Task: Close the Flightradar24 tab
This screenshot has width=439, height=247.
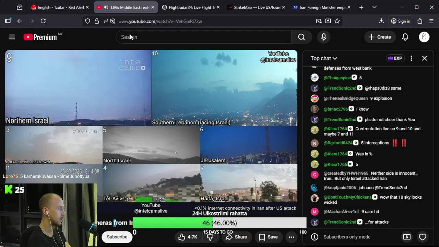Action: [x=218, y=7]
